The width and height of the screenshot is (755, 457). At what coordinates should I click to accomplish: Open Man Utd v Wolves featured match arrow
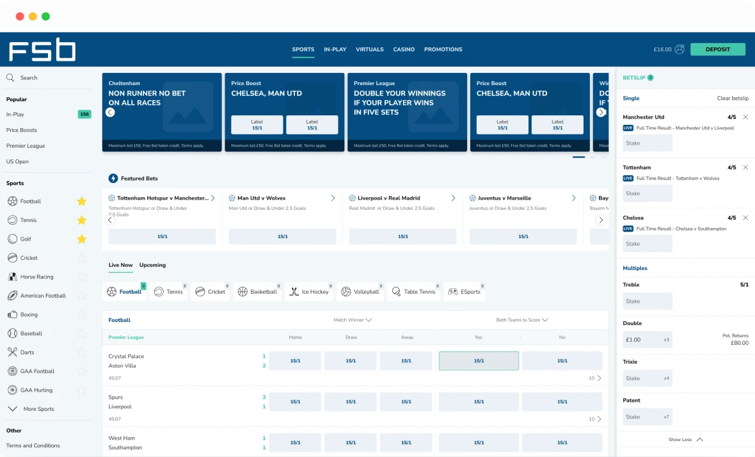(x=333, y=198)
